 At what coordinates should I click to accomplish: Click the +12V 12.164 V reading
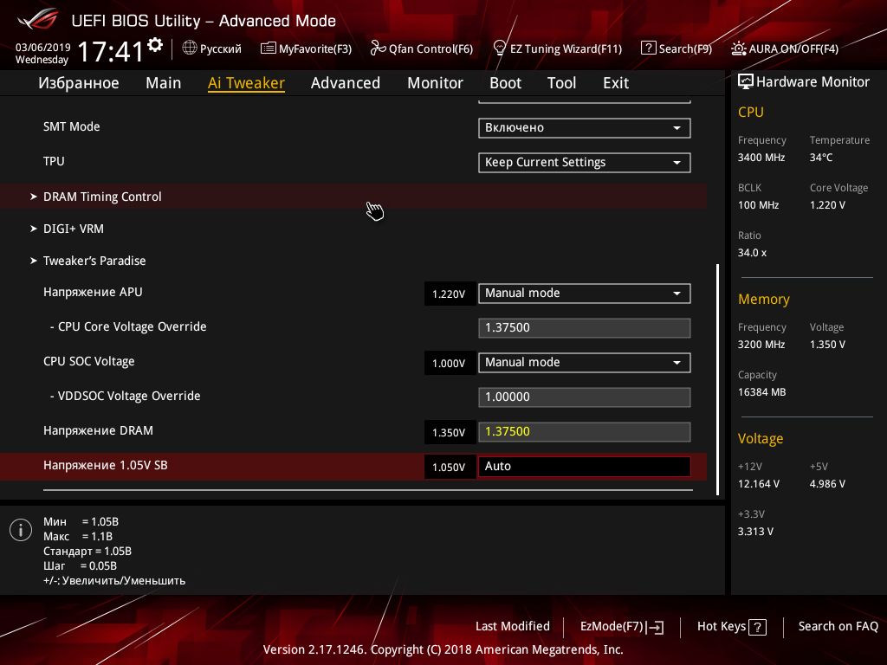point(759,484)
